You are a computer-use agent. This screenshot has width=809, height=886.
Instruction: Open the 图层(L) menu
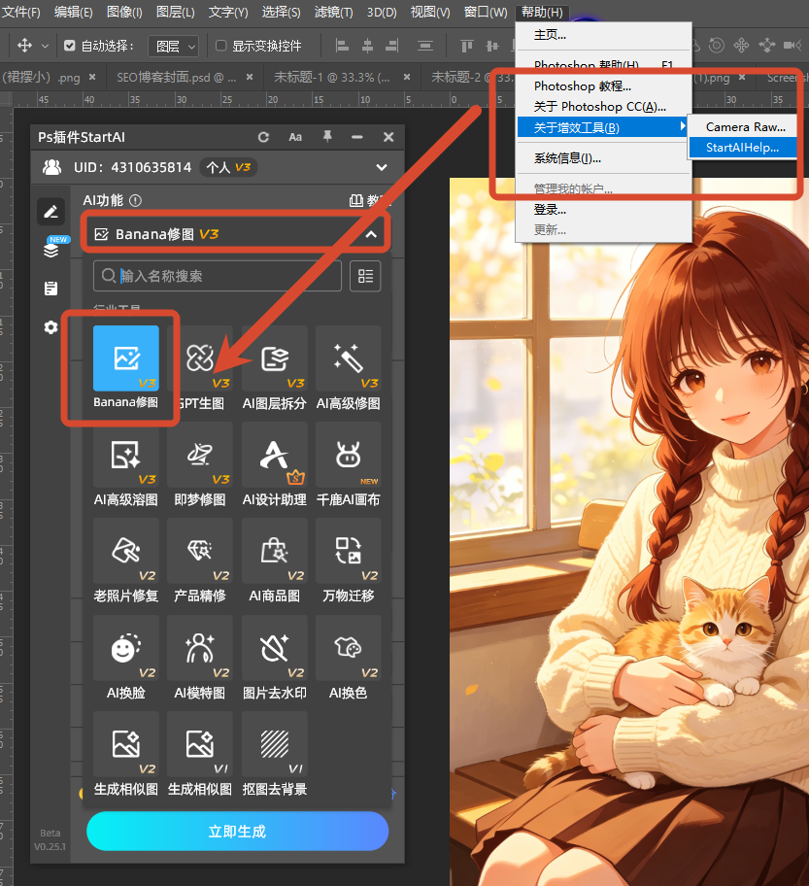176,12
